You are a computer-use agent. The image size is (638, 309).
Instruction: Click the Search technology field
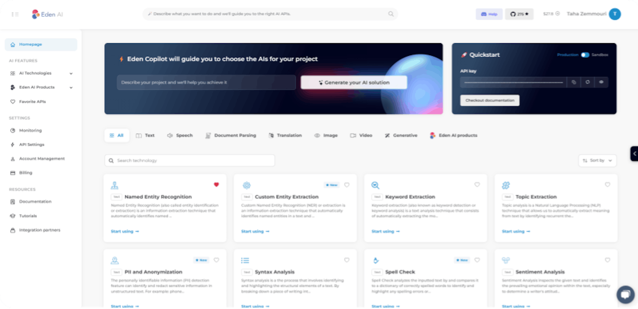pyautogui.click(x=190, y=160)
